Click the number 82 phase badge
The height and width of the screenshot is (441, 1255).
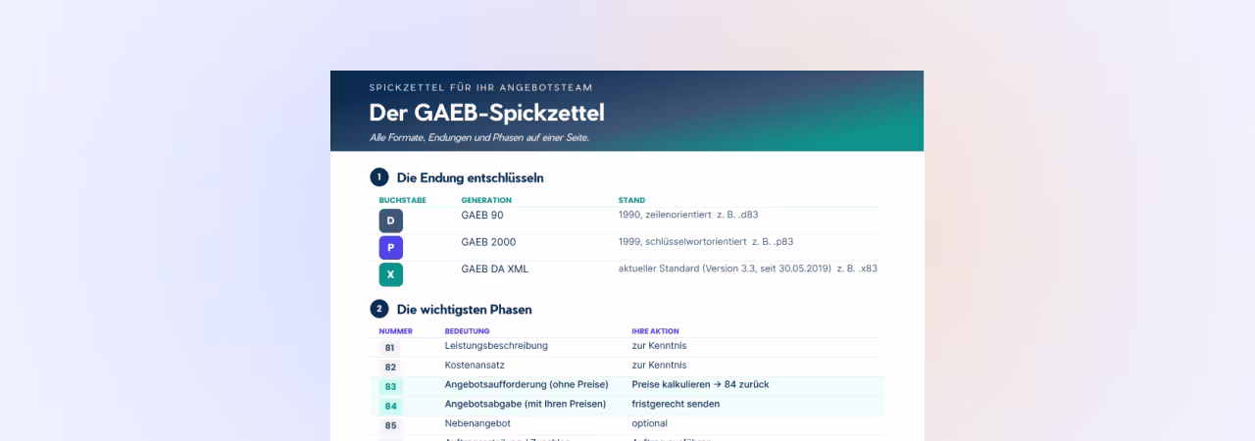(390, 367)
